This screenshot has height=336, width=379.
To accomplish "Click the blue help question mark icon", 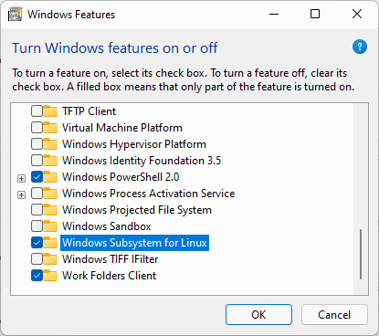I will pyautogui.click(x=360, y=47).
